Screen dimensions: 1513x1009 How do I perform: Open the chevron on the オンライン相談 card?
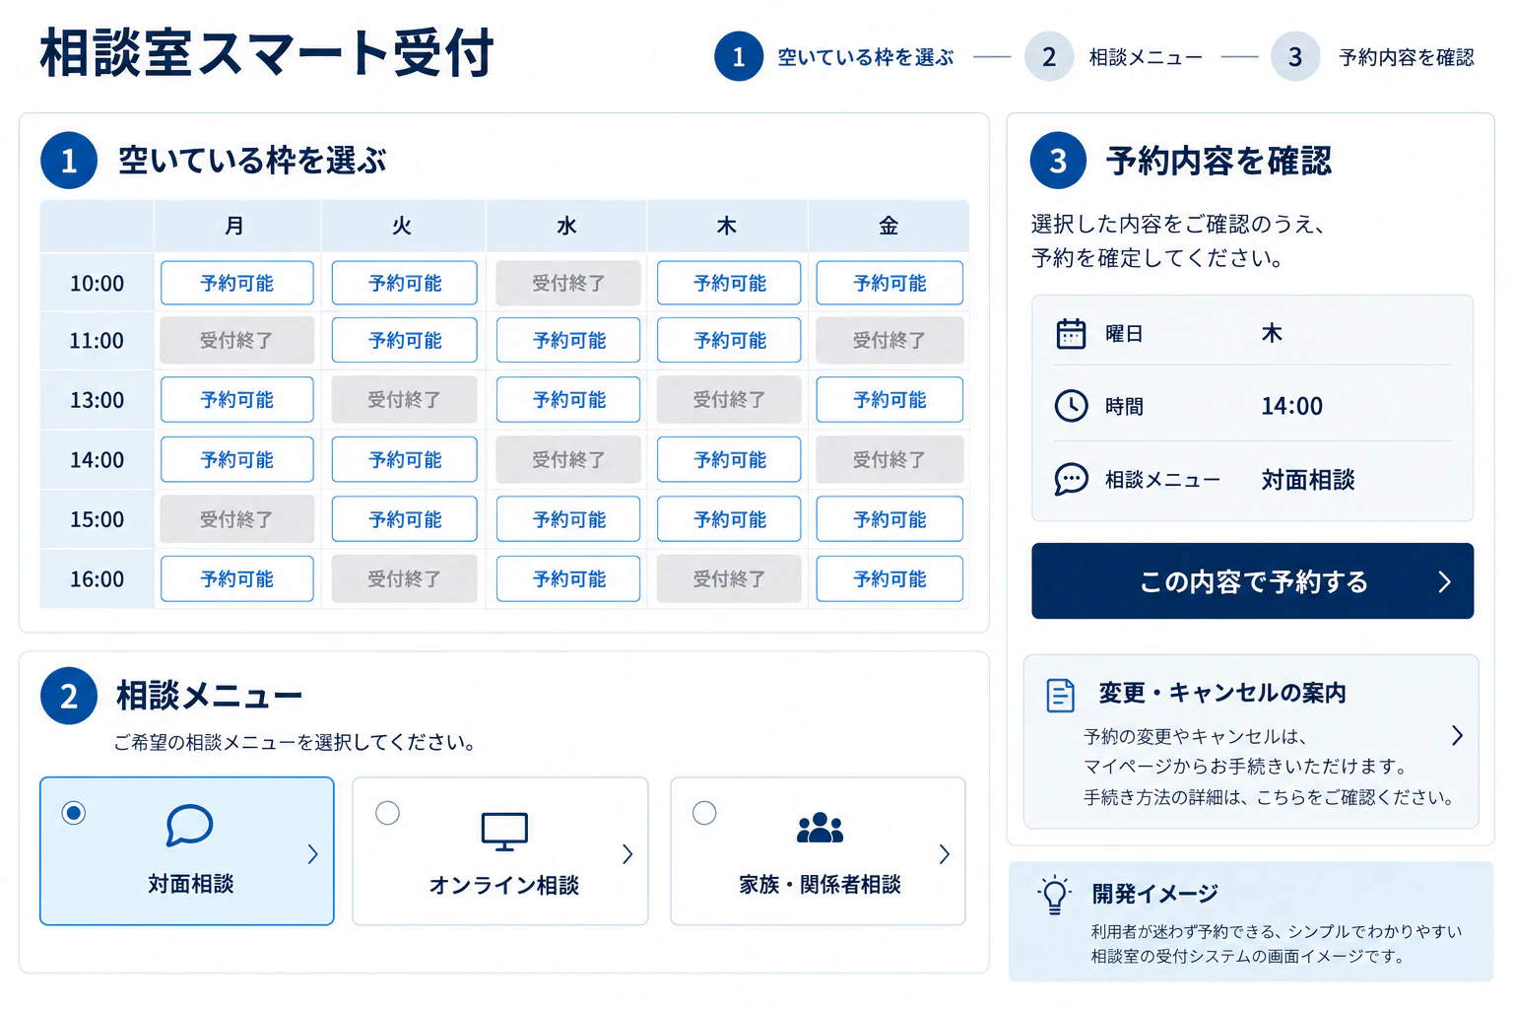tap(627, 854)
